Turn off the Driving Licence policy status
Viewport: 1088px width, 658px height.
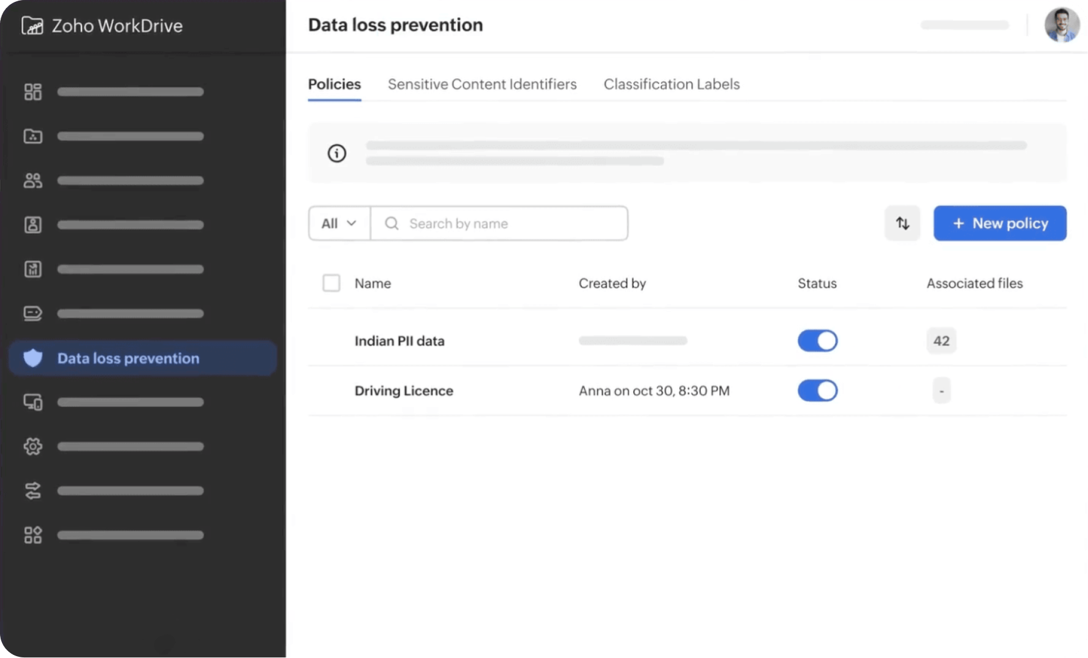click(x=817, y=391)
